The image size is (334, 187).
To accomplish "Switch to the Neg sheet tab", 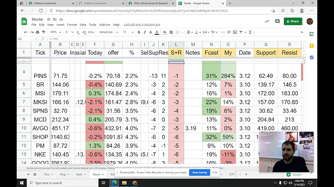I will tap(64, 174).
